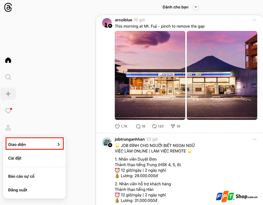This screenshot has width=263, height=205.
Task: Share the arcoiblue post via send icon
Action: (173, 126)
